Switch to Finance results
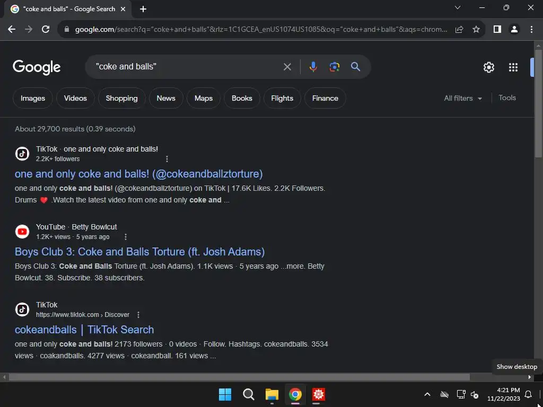This screenshot has width=543, height=407. coord(325,98)
